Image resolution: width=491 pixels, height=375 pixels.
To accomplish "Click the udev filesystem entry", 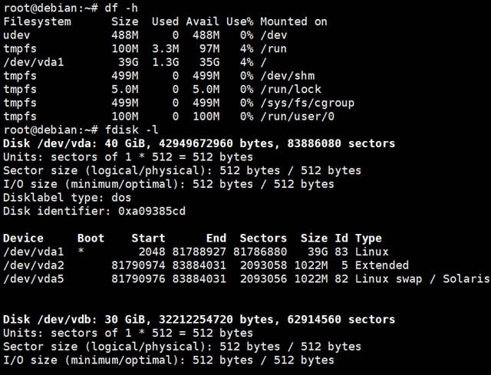I will tap(17, 35).
